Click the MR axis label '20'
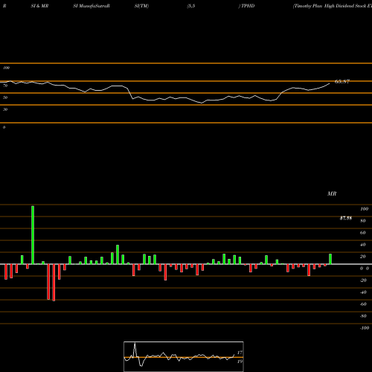Viewport: 372px width, 372px height. point(363,257)
